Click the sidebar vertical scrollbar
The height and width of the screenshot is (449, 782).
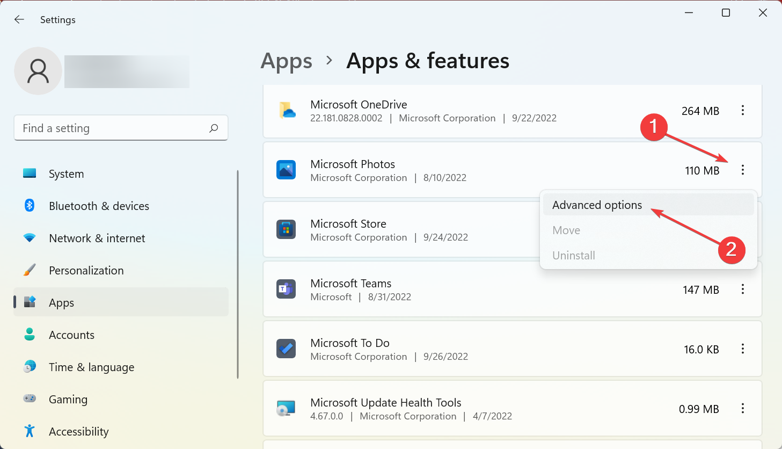coord(238,274)
